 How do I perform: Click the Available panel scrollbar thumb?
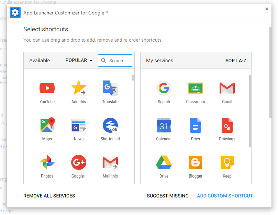tap(133, 78)
